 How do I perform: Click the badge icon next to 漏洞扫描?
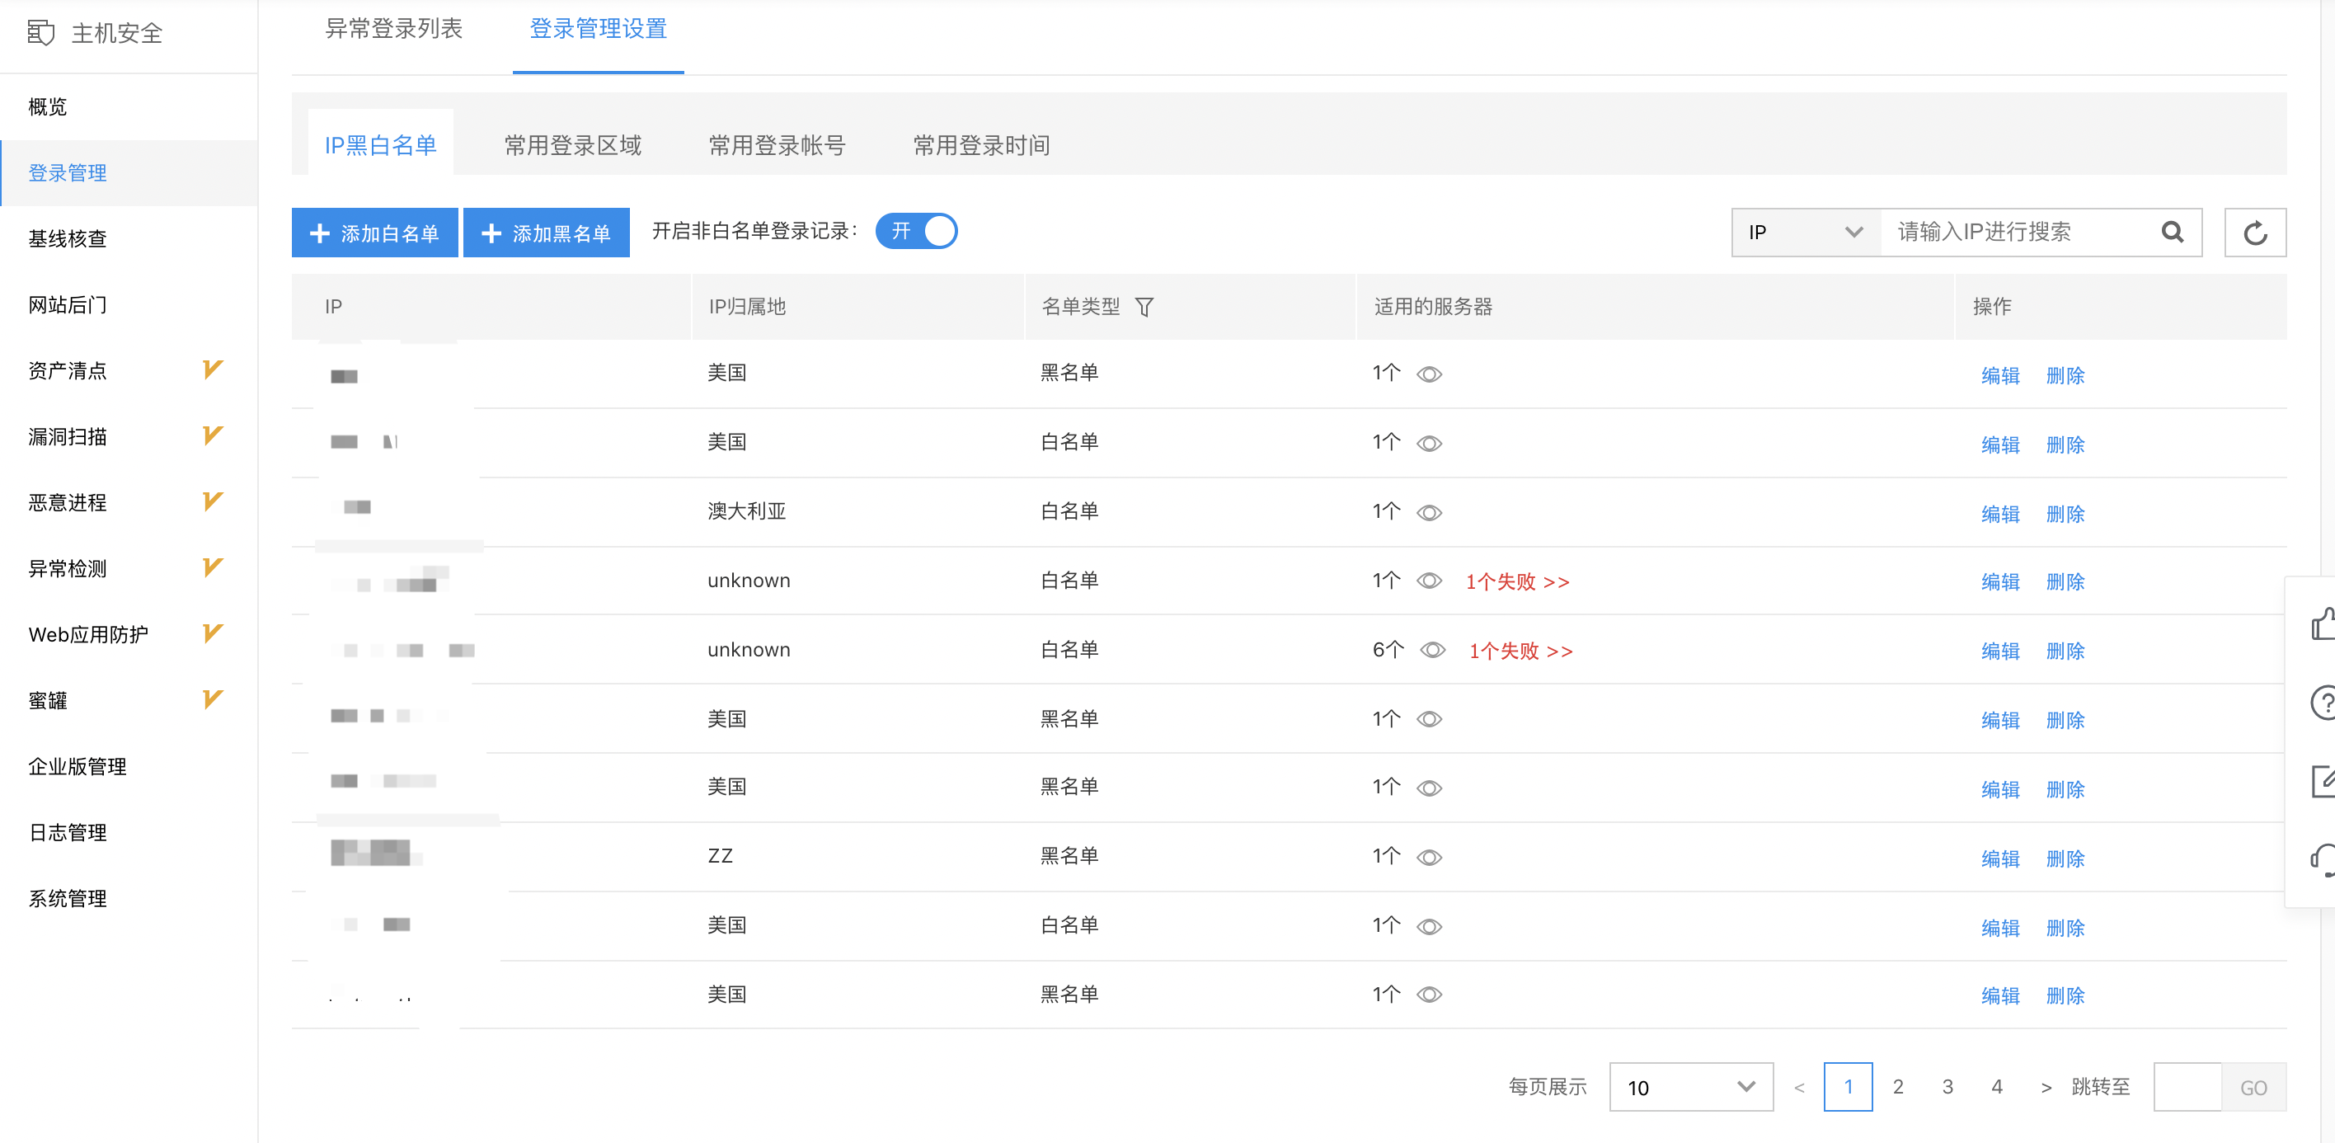click(212, 435)
